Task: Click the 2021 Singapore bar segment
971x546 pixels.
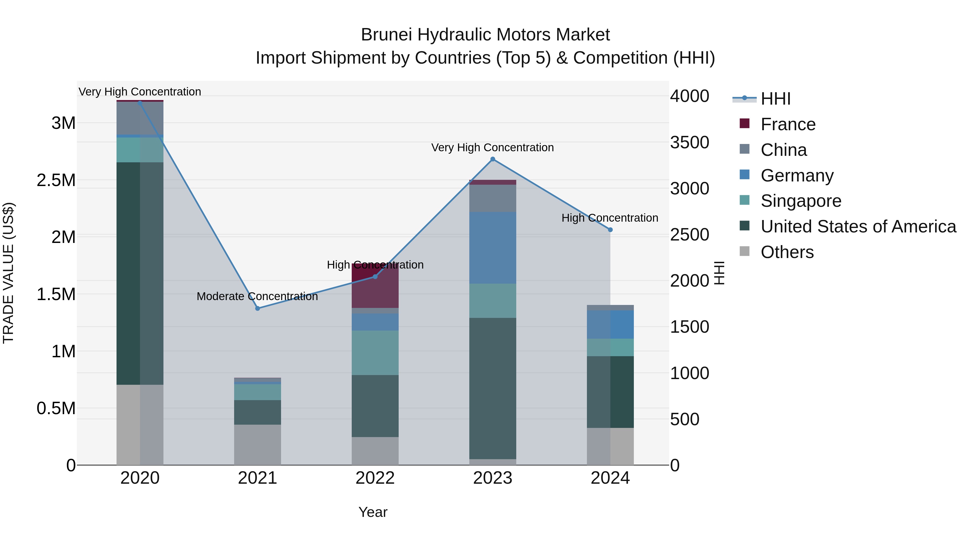Action: 258,392
